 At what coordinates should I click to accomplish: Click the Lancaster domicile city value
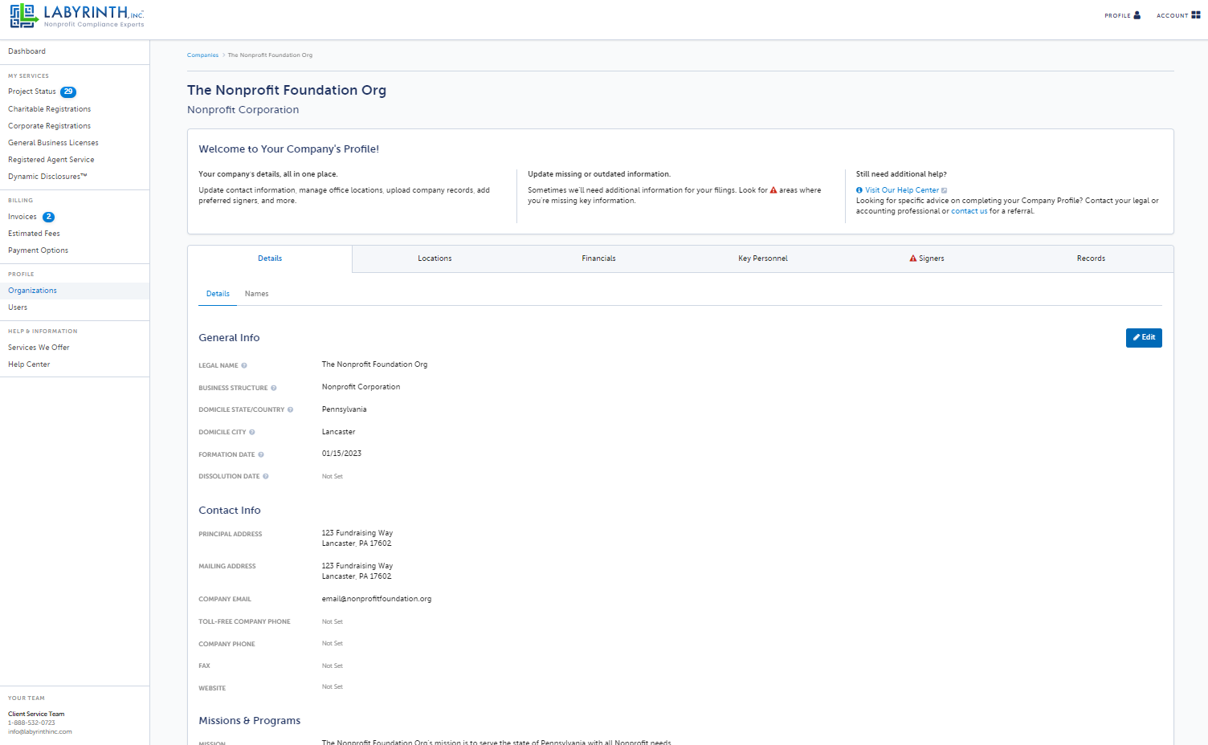pos(338,432)
